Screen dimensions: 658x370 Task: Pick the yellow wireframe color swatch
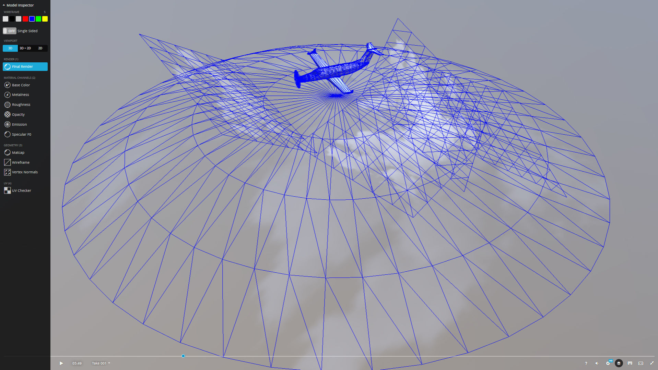tap(45, 19)
